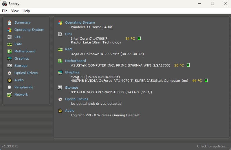Click the Audio speaker icon in summary panel
Viewport: 231px width, 150px height.
60,111
